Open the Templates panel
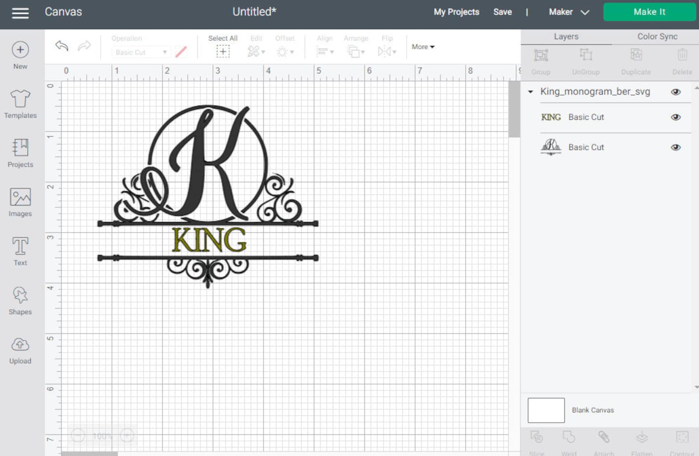This screenshot has width=699, height=456. (x=20, y=104)
